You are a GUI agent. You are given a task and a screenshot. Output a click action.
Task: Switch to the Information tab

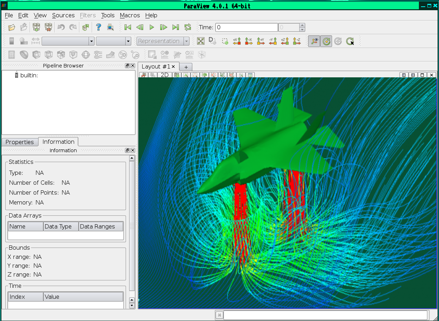(58, 142)
